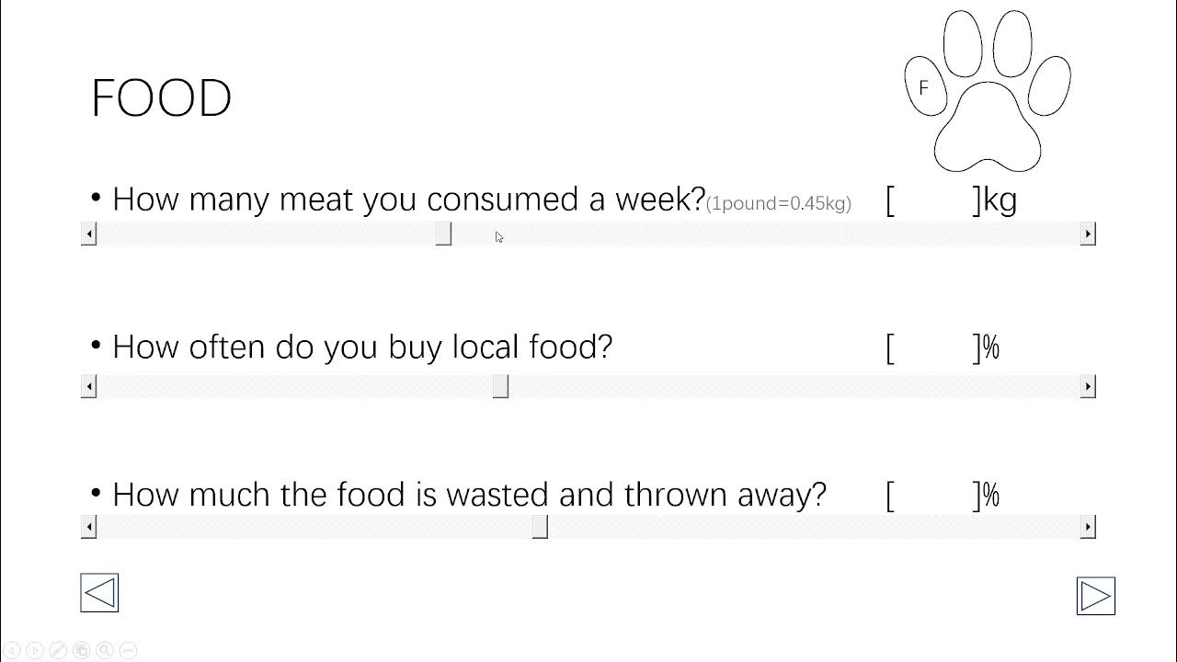1177x662 pixels.
Task: Click the local food percent value box
Action: click(932, 348)
